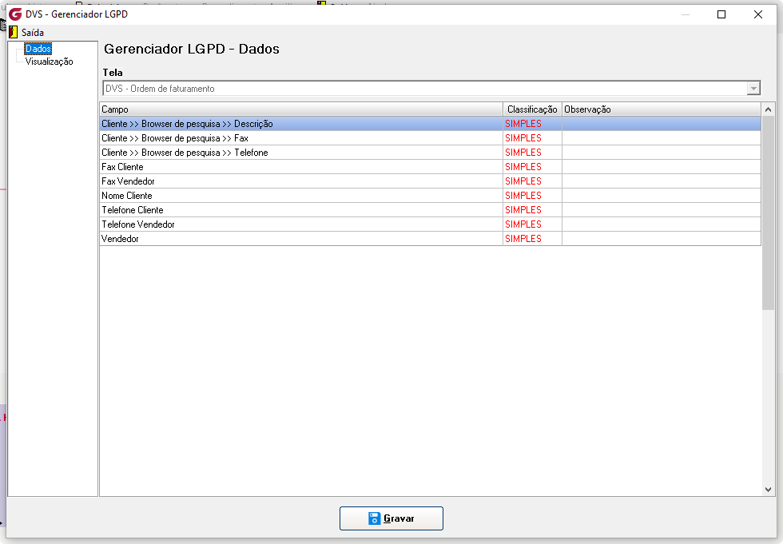The height and width of the screenshot is (544, 783).
Task: Open the Tela dropdown arrow
Action: pos(753,89)
